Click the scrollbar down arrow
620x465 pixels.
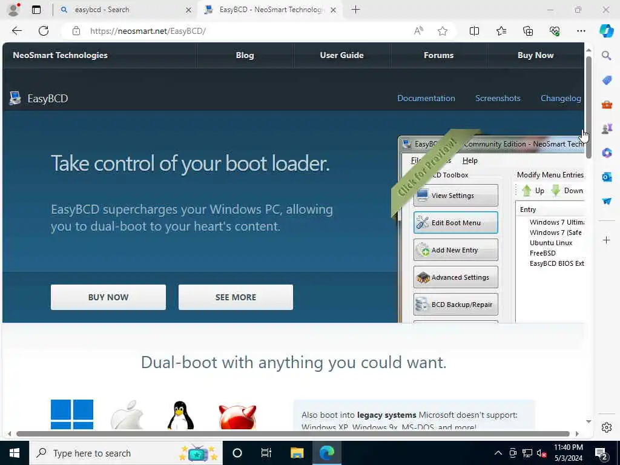pos(589,421)
